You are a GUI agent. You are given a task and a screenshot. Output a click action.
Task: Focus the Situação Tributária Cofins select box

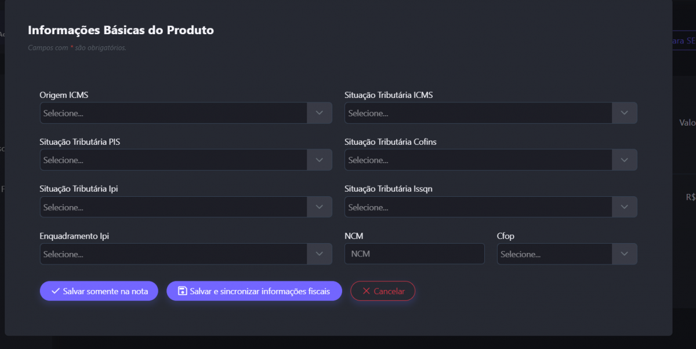tap(478, 160)
